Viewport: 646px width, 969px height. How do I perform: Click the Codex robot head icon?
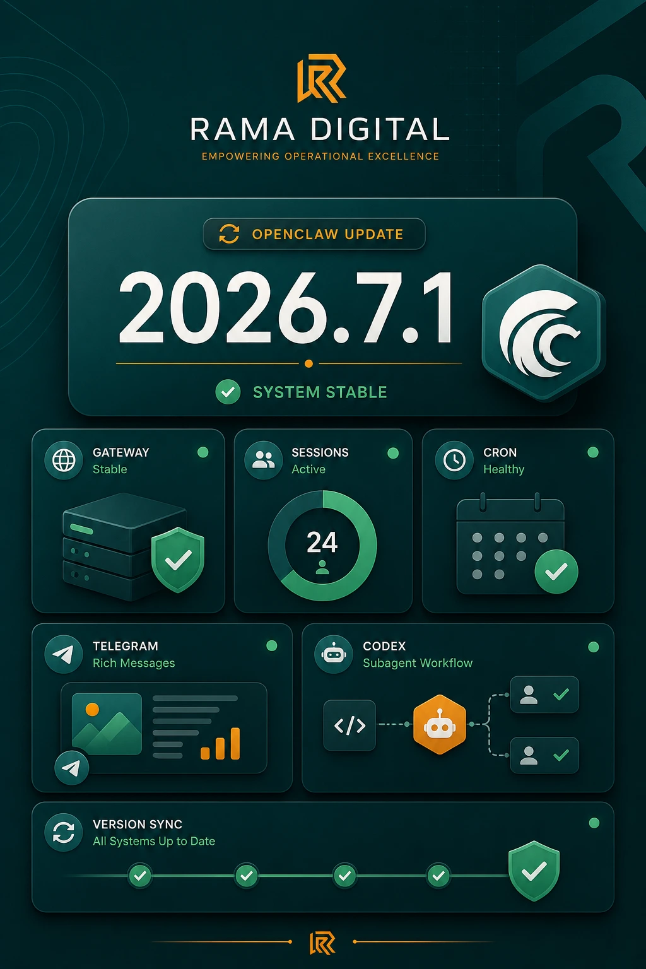[x=334, y=654]
